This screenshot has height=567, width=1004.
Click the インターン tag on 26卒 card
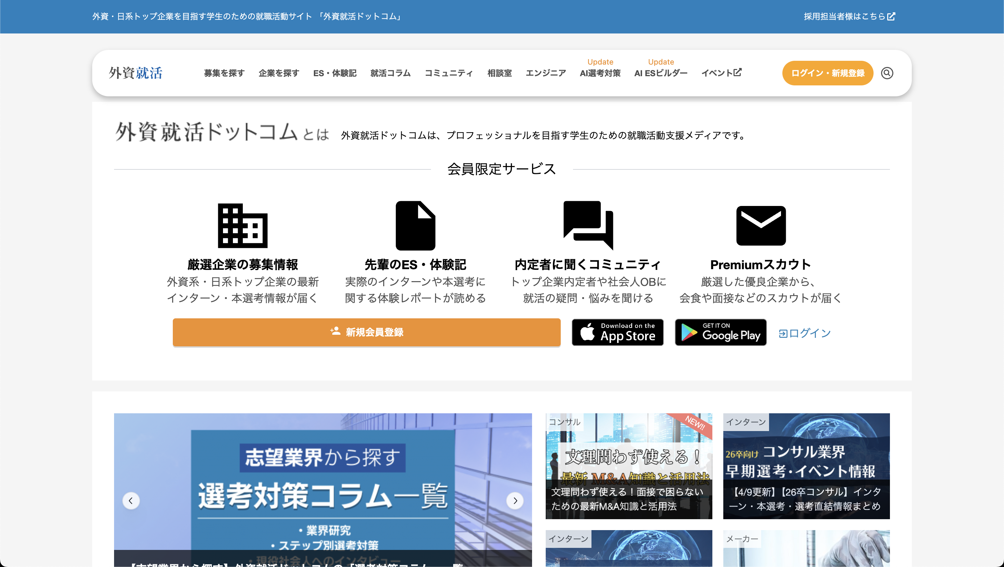coord(746,422)
